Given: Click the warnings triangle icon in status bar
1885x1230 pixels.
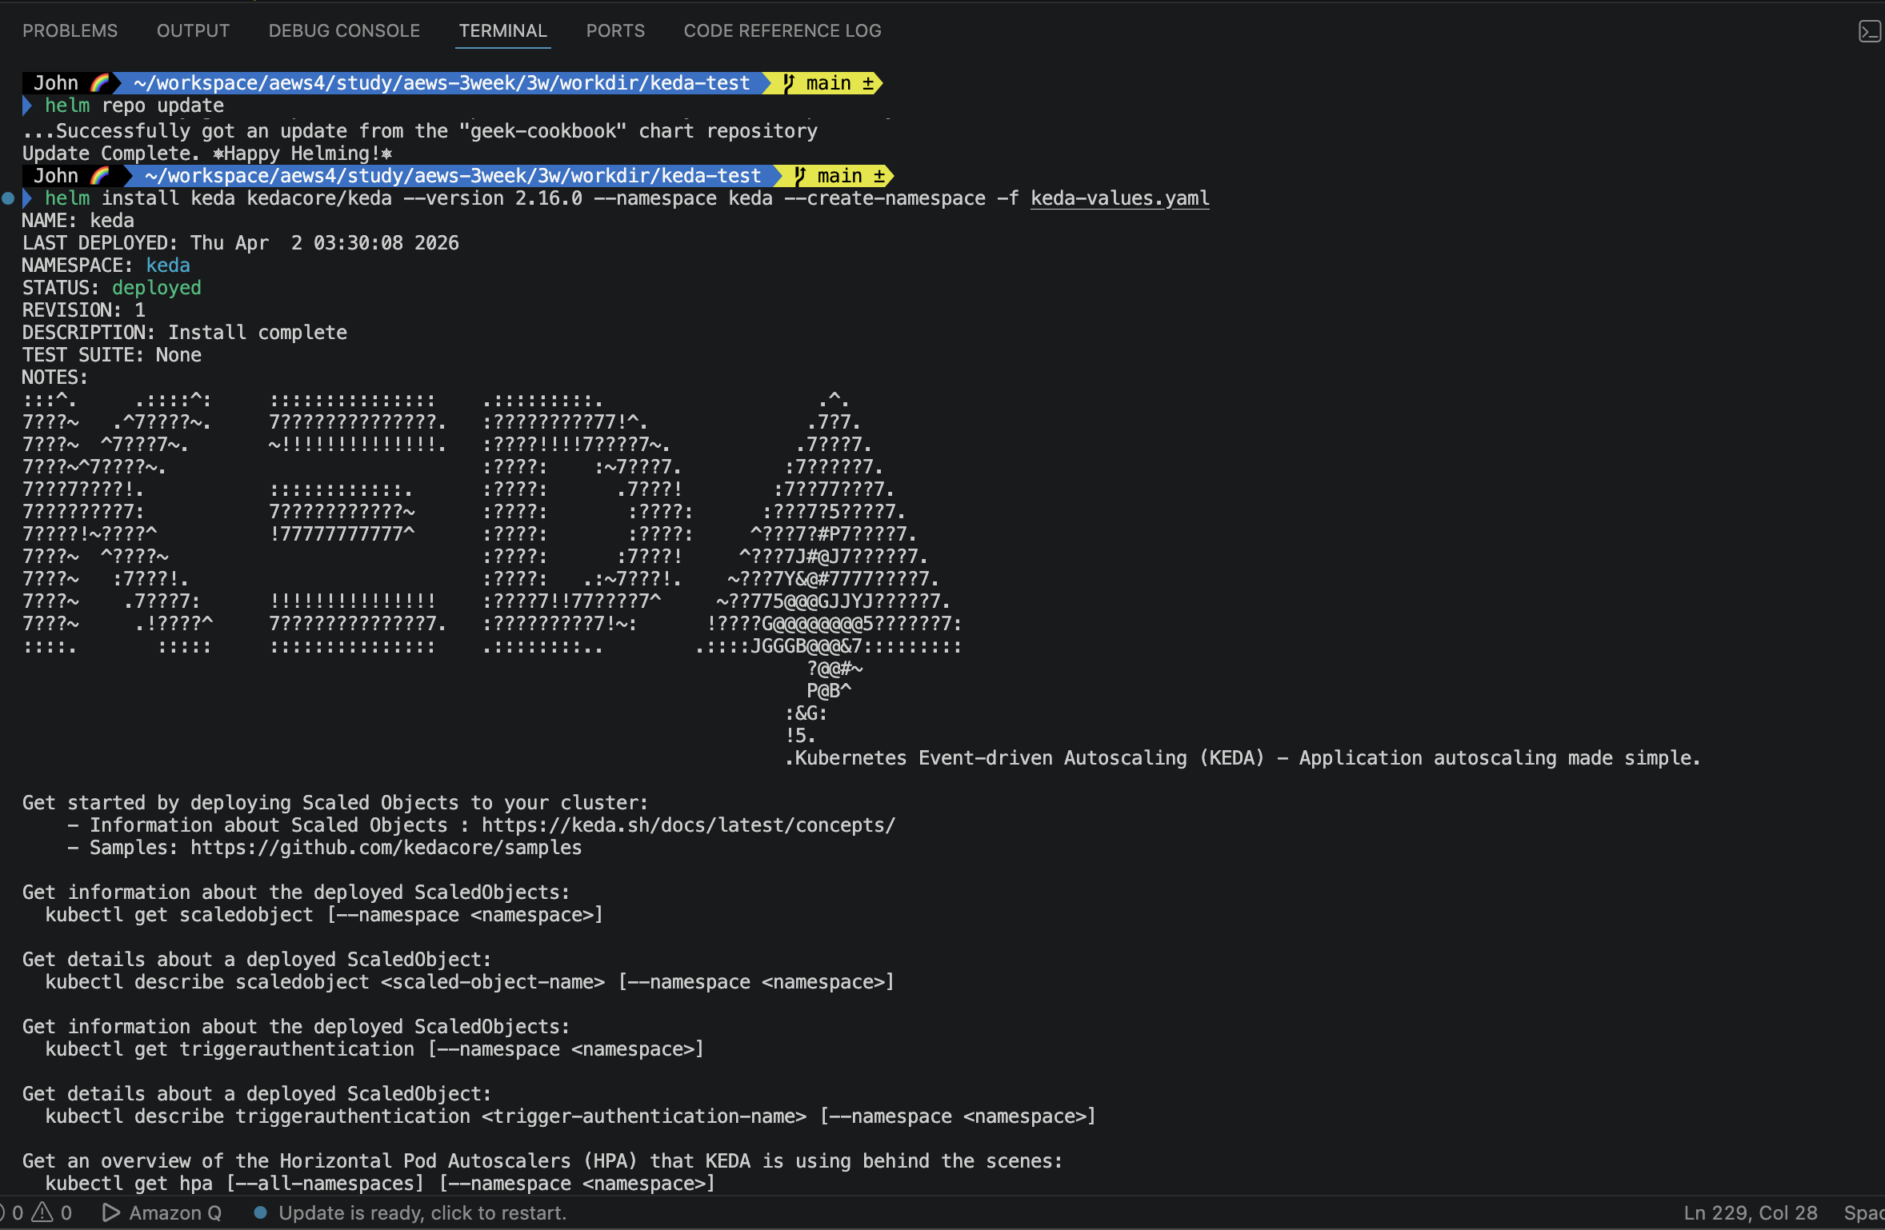Looking at the screenshot, I should pos(42,1212).
